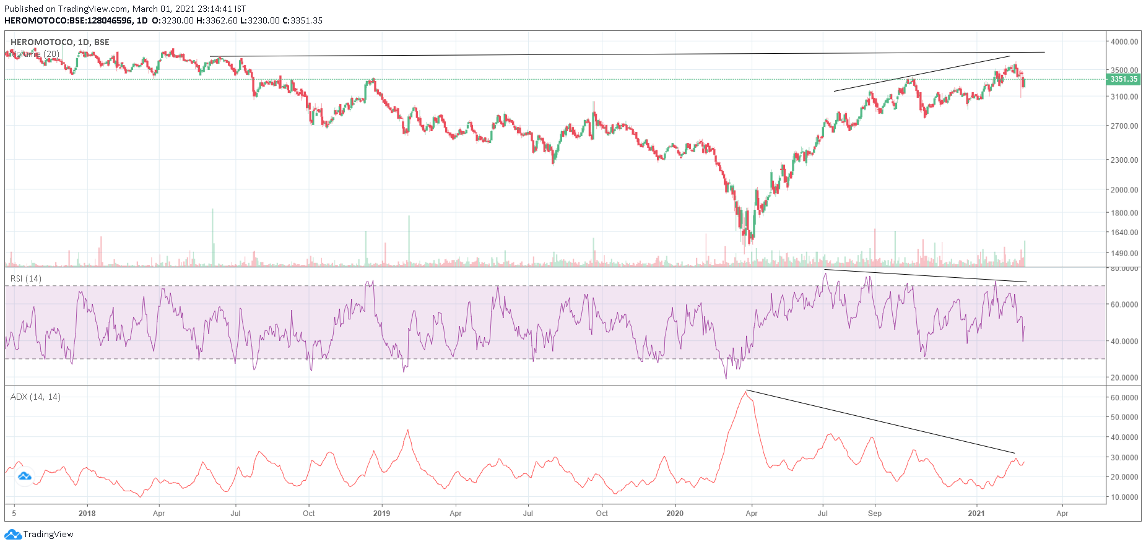Click the 2020 label on the time axis
The image size is (1146, 547).
[675, 513]
